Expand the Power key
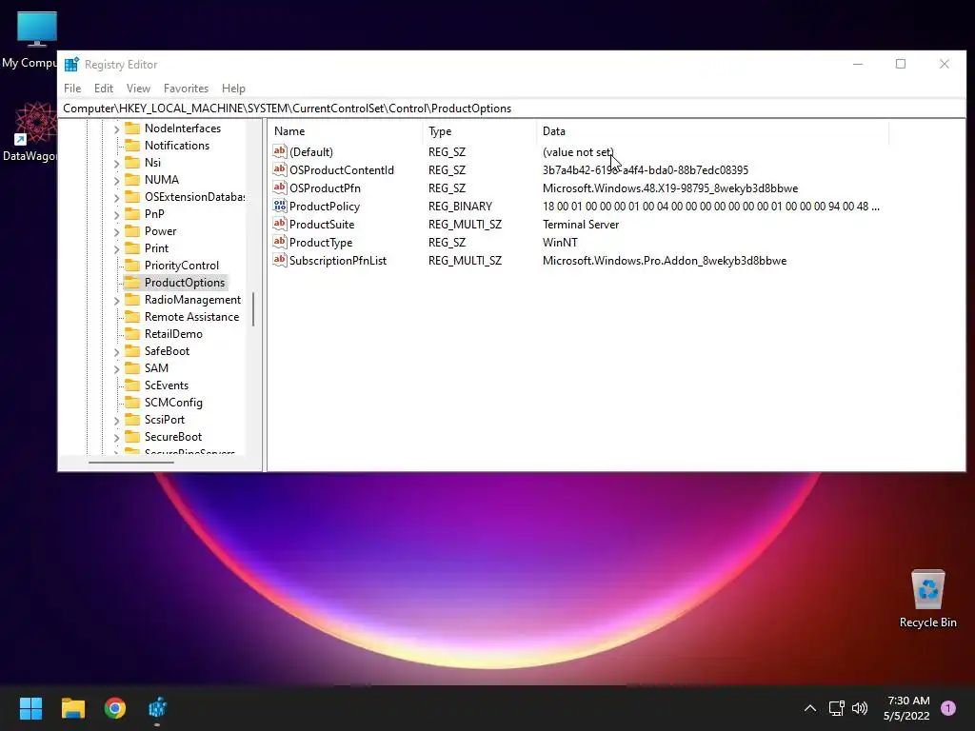The image size is (975, 731). pos(116,232)
